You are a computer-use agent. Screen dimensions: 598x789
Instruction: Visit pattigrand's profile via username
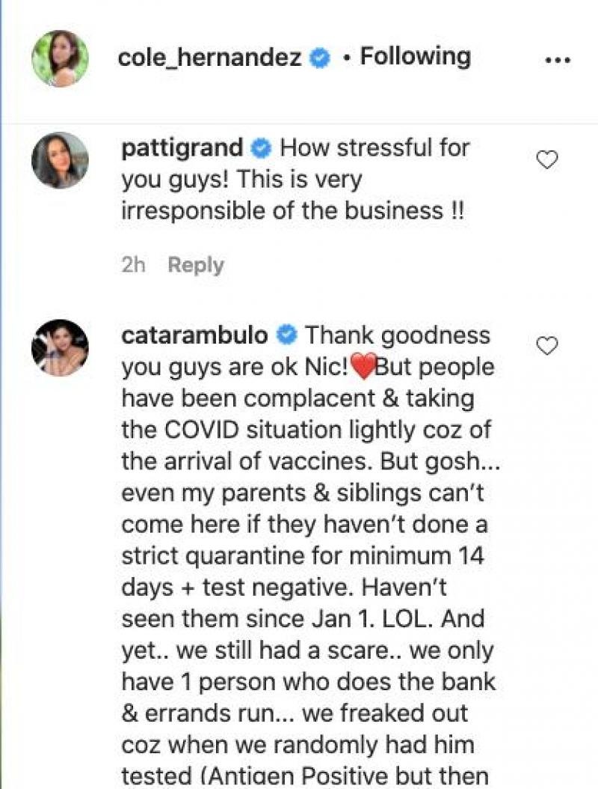[182, 147]
